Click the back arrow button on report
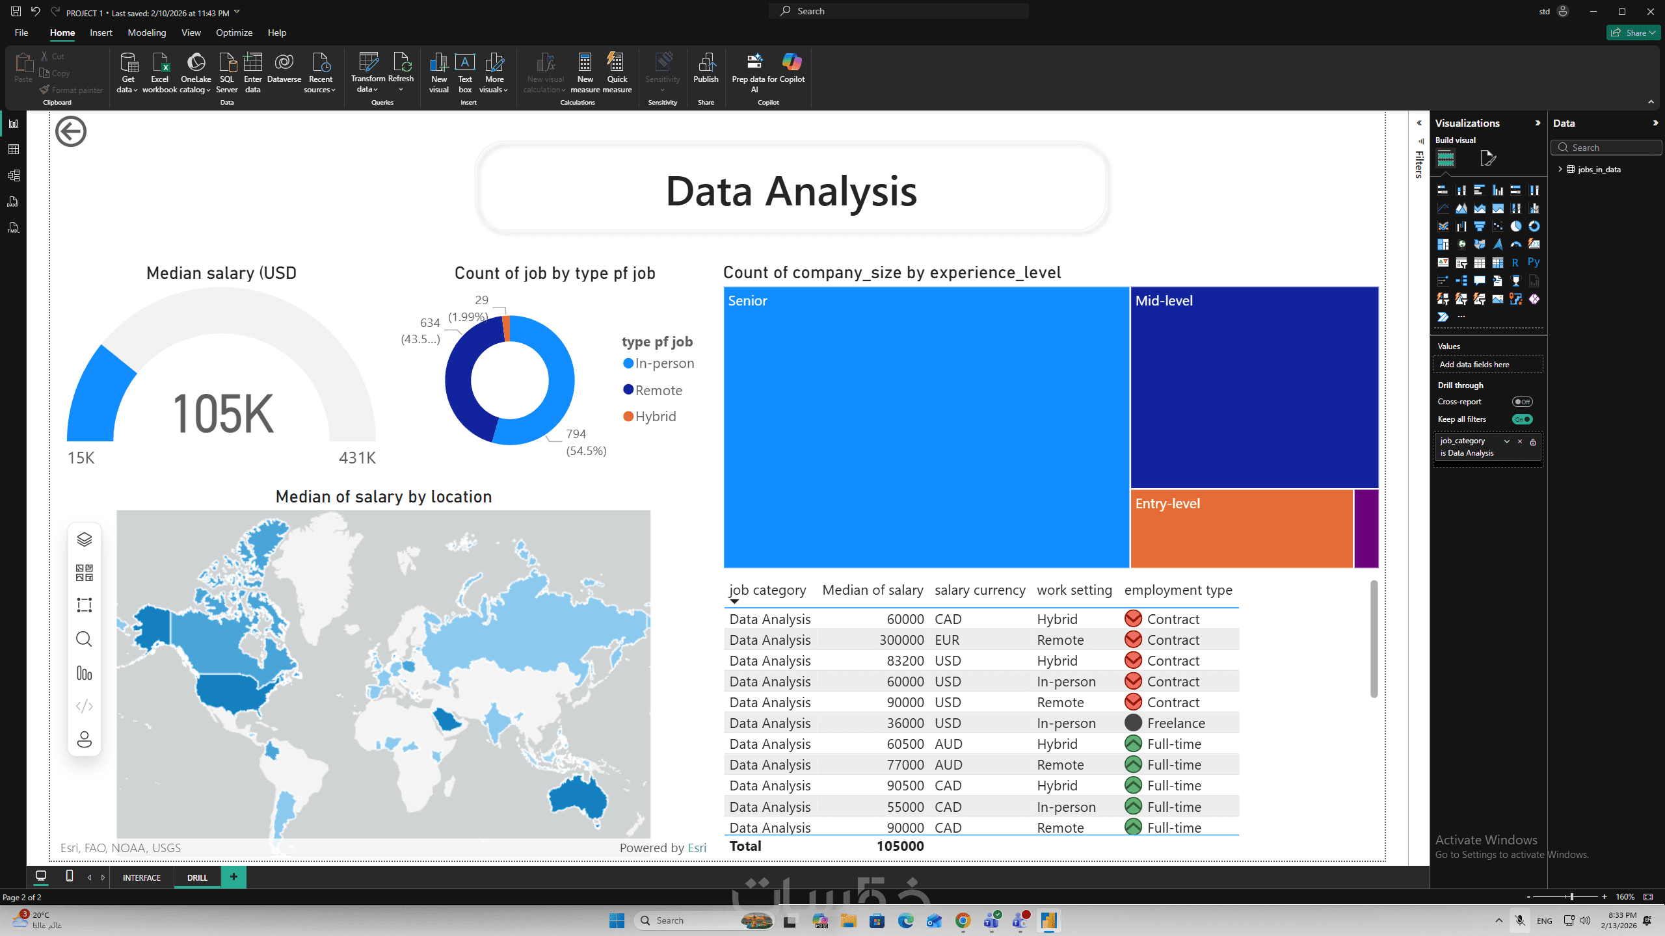 tap(71, 132)
